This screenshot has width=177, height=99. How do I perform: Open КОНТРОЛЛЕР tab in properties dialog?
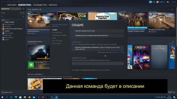56,43
